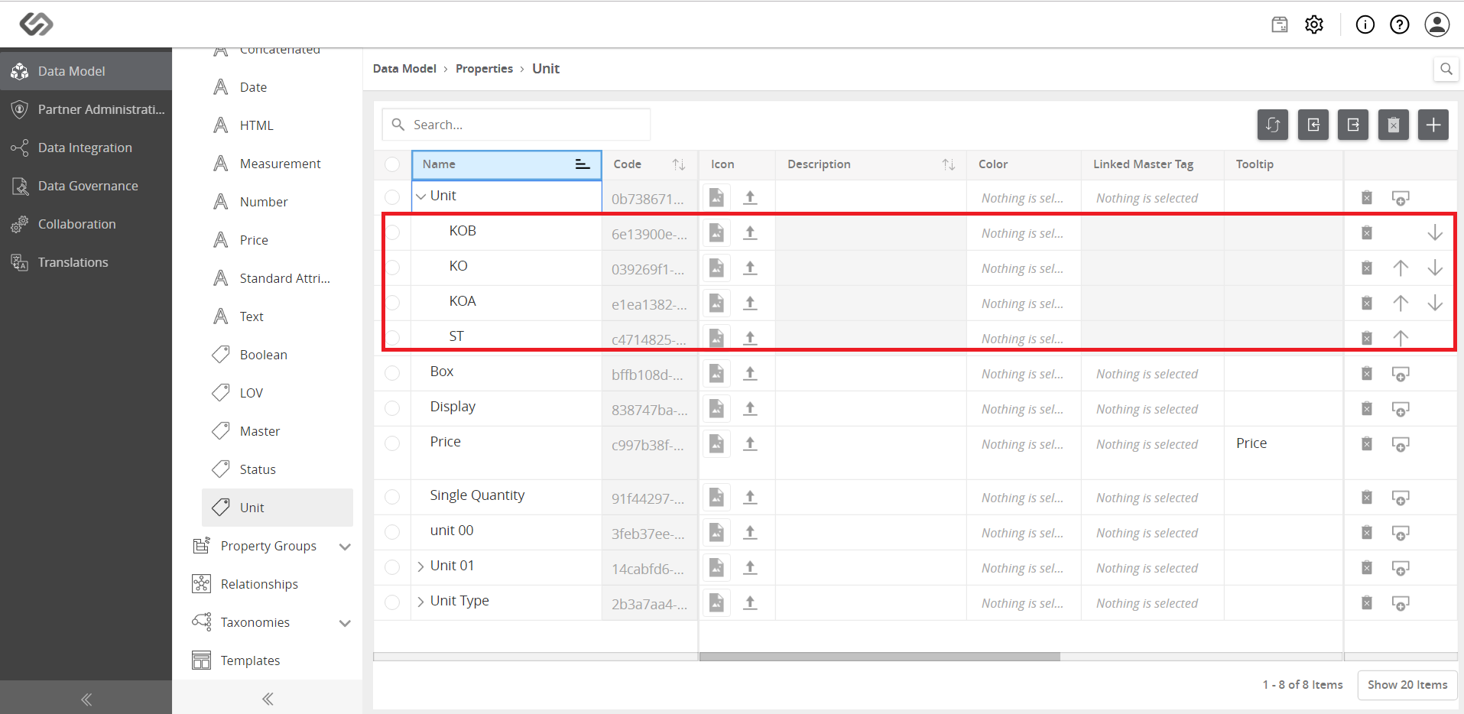Collapse the secondary navigation panel

267,699
